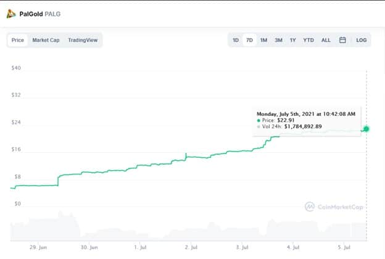Click the $8 axis label
Viewport: 385px width, 259px height.
point(17,177)
